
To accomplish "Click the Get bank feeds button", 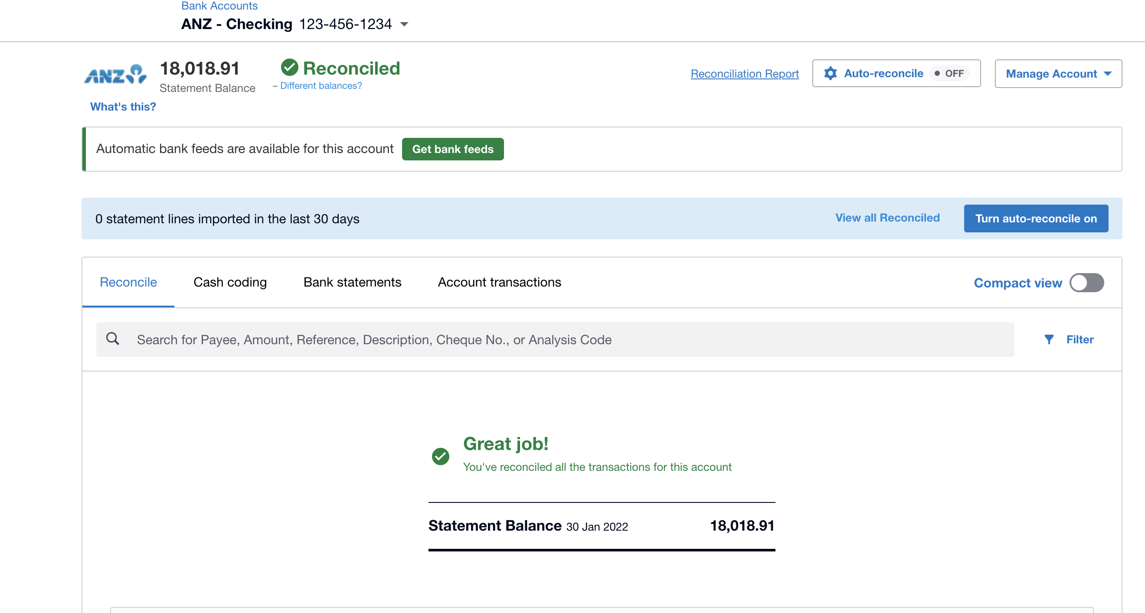I will (x=452, y=149).
